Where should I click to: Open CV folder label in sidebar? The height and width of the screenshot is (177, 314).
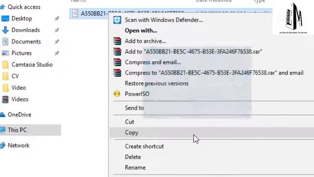point(15,76)
